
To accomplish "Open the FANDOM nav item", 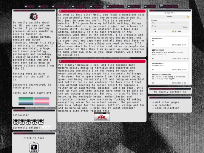I will 96,6.
